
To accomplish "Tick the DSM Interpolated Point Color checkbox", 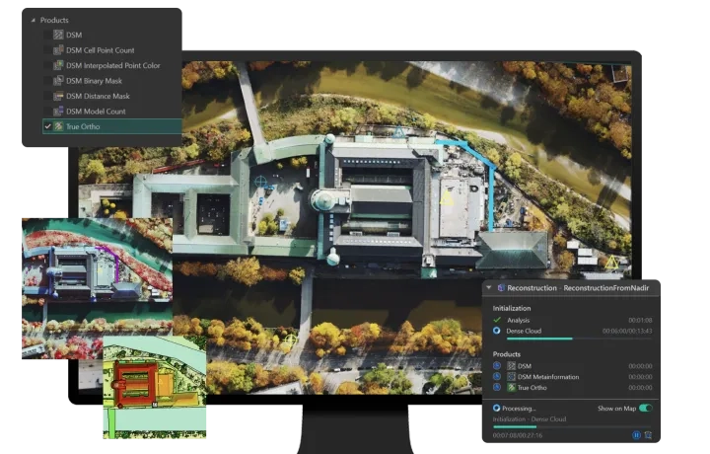I will pyautogui.click(x=47, y=65).
